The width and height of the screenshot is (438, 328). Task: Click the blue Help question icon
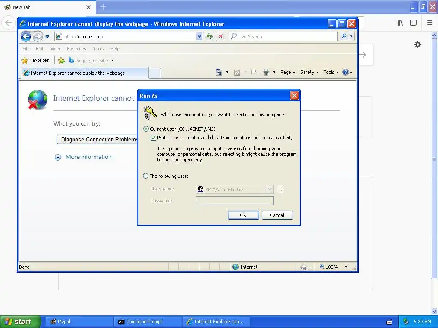point(346,72)
